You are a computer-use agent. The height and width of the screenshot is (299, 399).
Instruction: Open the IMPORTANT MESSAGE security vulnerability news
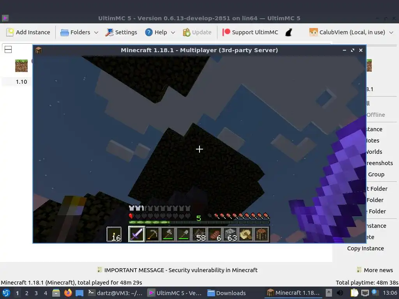coord(178,270)
